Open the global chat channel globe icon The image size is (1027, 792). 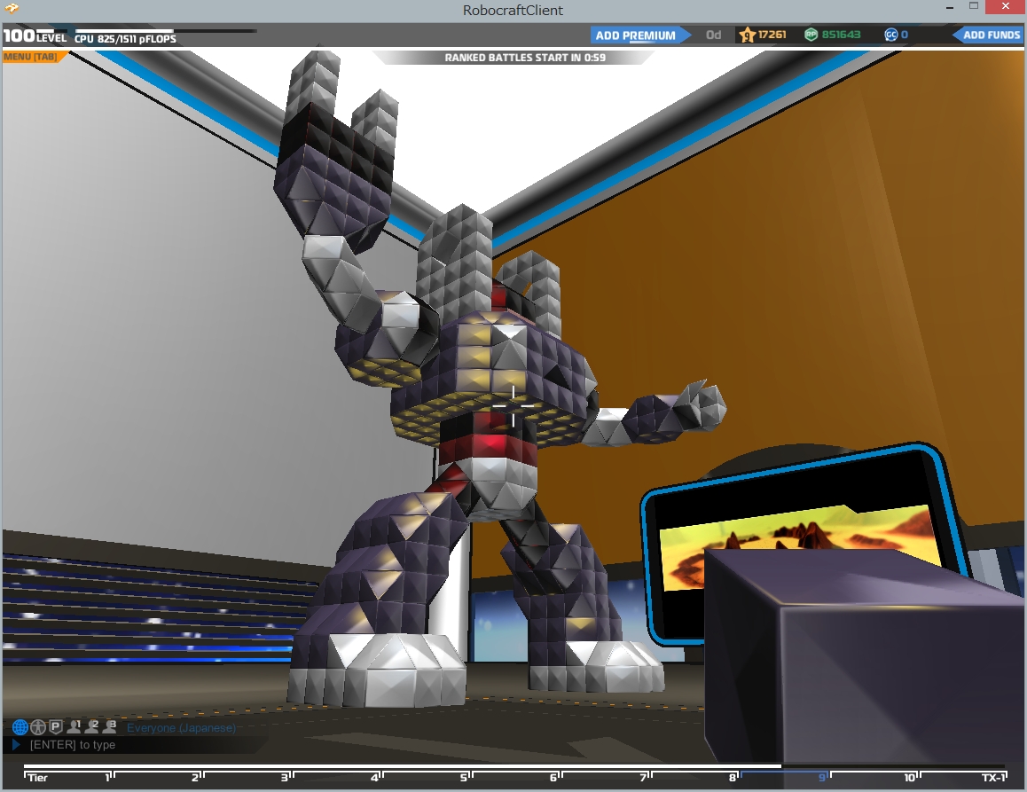pos(20,726)
